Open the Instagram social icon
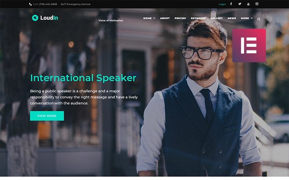Viewport: 289px width, 180px height. (x=257, y=4)
